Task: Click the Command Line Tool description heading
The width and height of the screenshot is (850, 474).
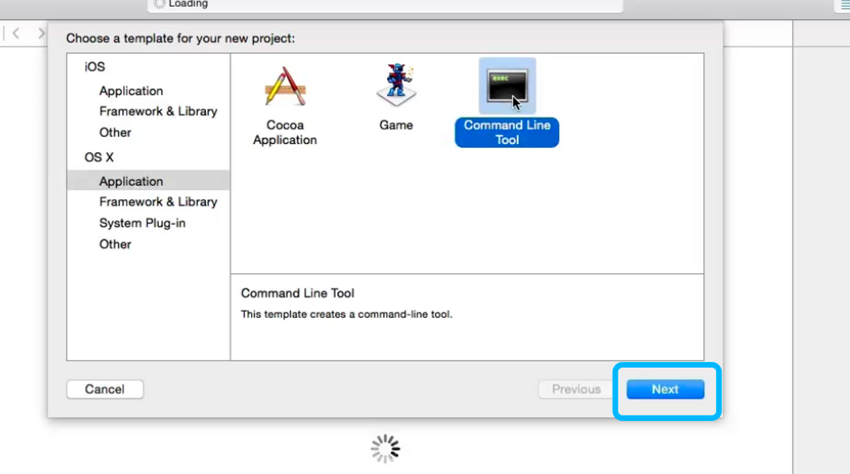Action: point(297,293)
